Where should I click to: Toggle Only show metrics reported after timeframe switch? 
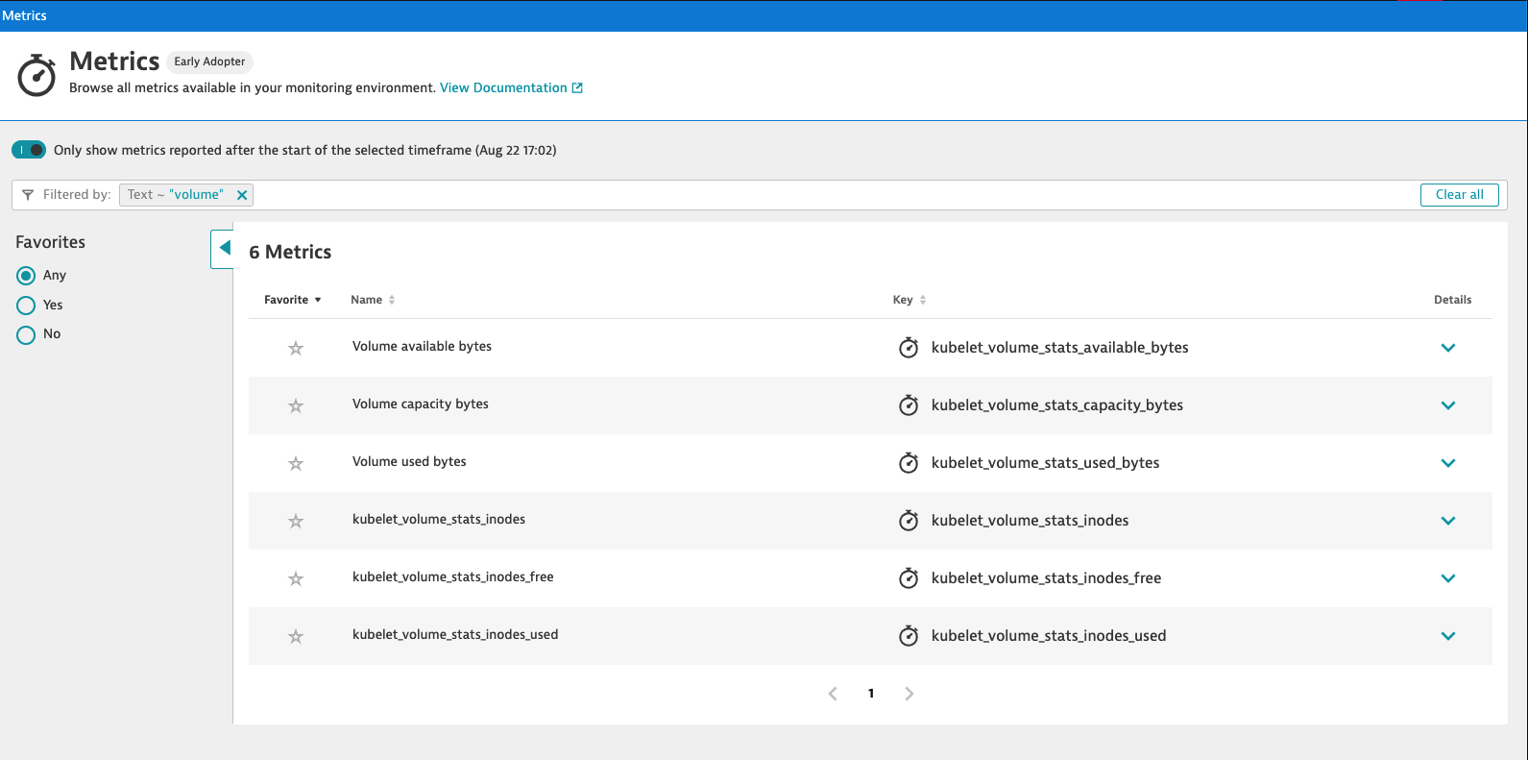29,150
